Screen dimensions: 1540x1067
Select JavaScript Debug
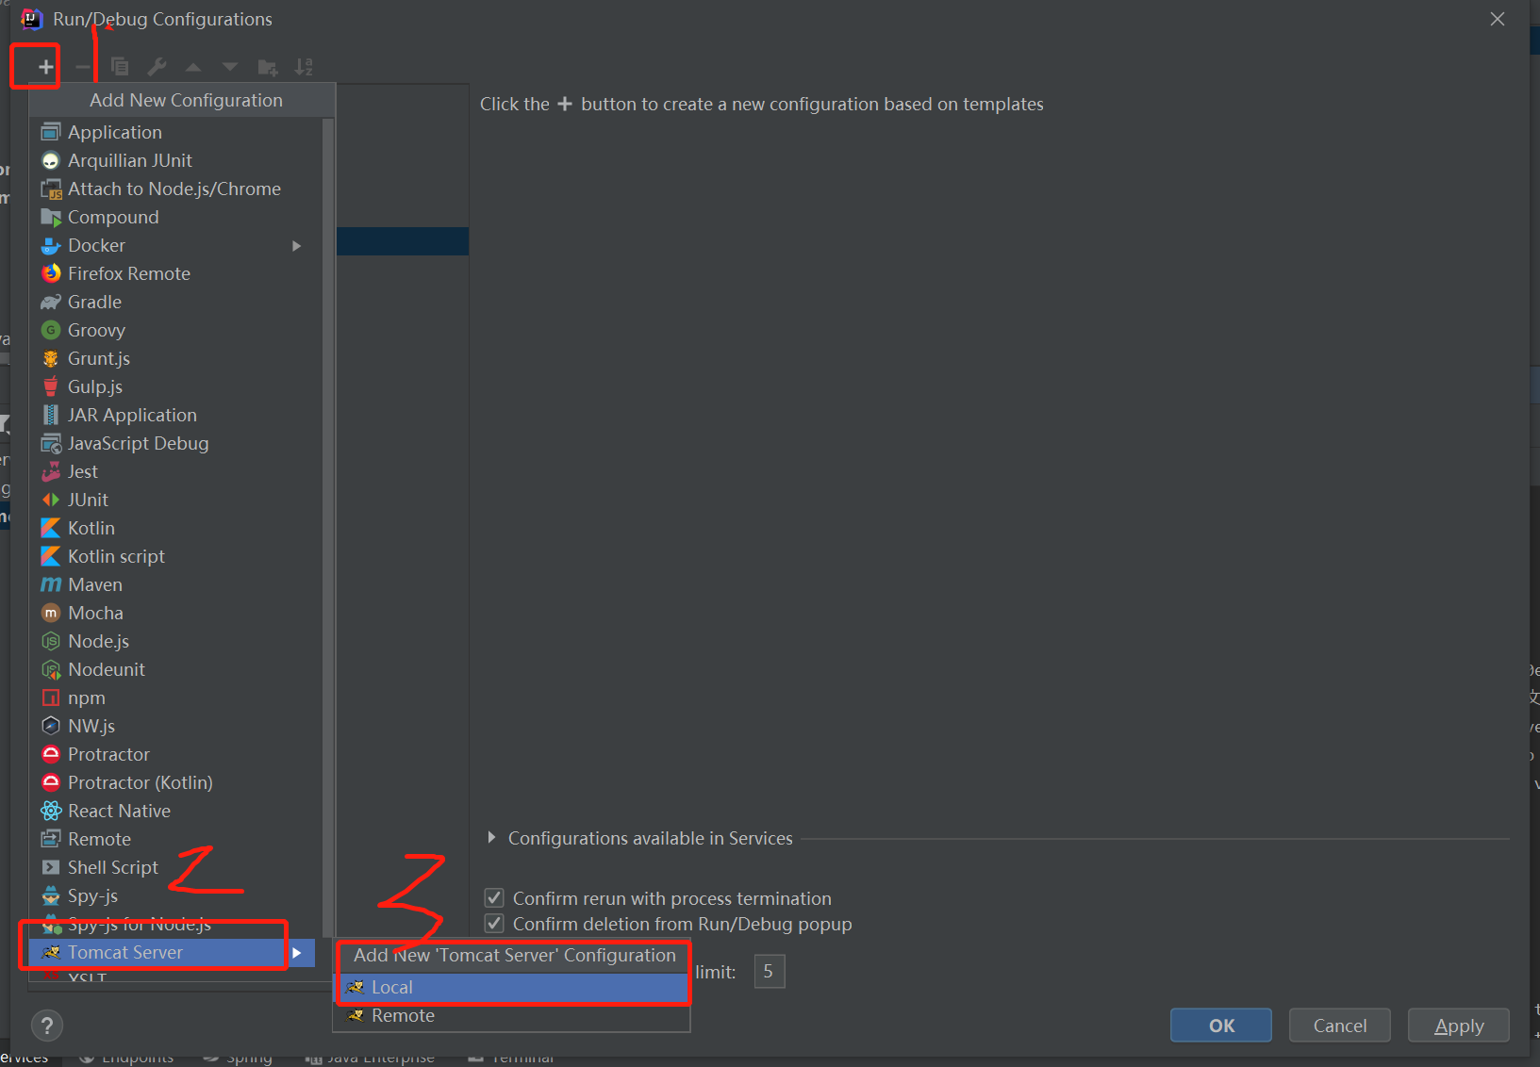(175, 443)
